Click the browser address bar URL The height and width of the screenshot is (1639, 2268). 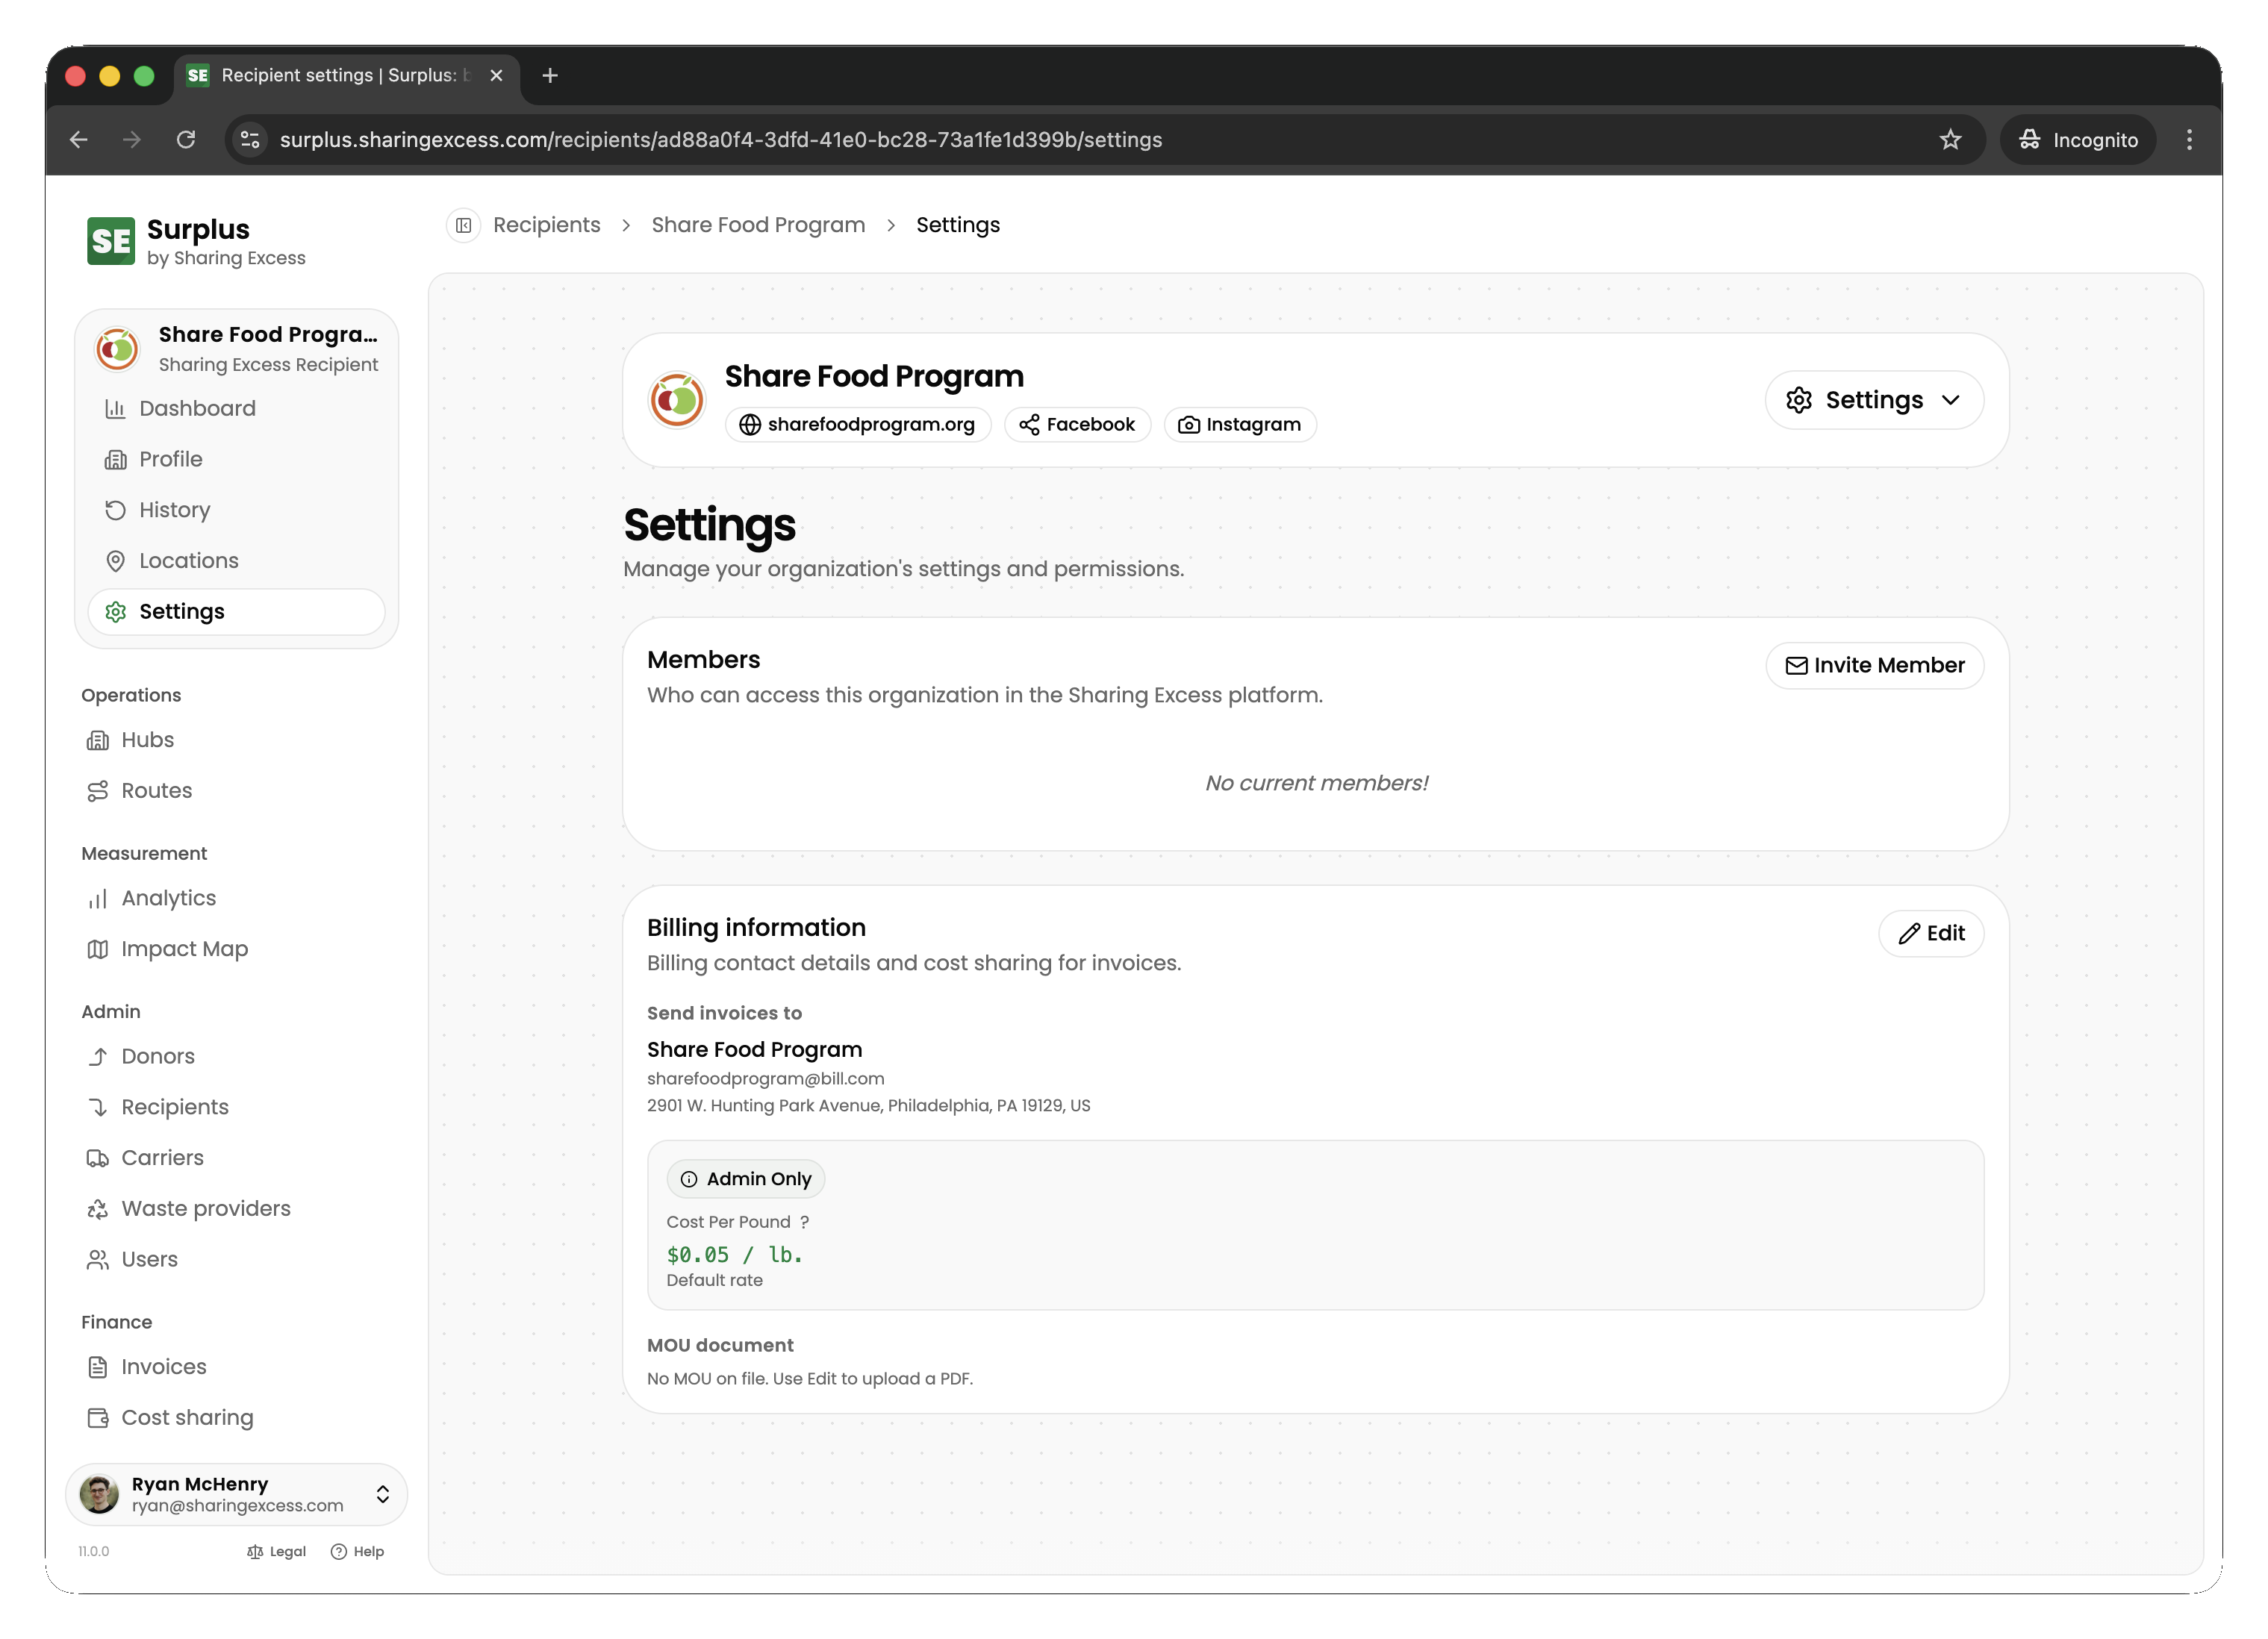[721, 140]
